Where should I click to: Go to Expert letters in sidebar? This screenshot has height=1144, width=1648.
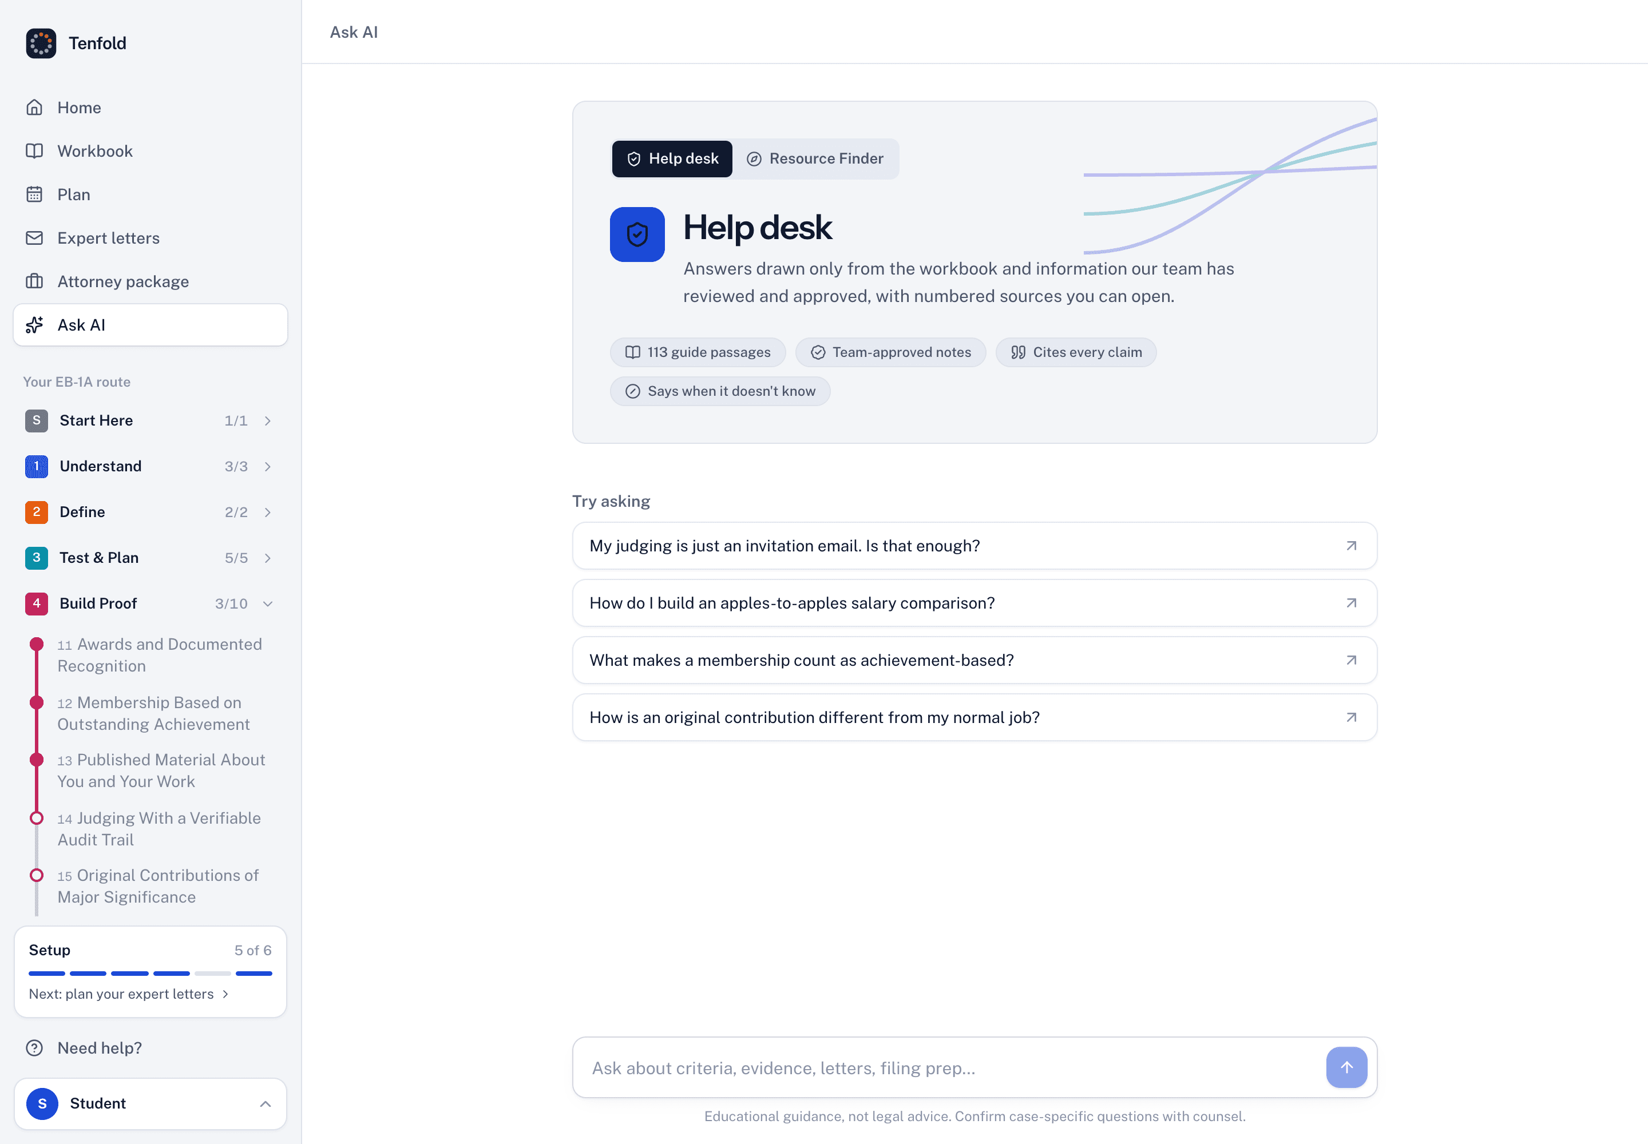pos(150,238)
